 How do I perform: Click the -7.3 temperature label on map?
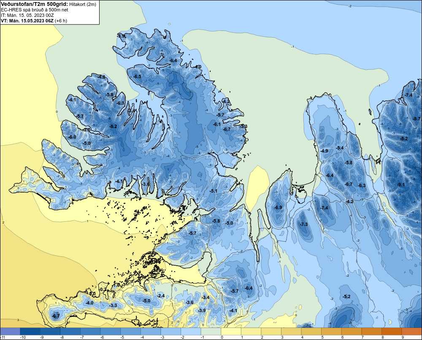(304, 224)
